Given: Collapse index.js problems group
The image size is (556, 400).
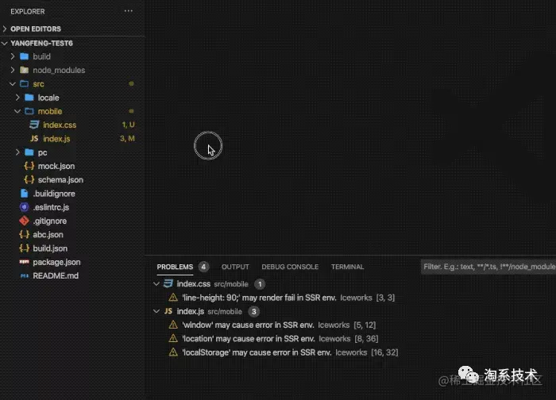Looking at the screenshot, I should [x=156, y=311].
